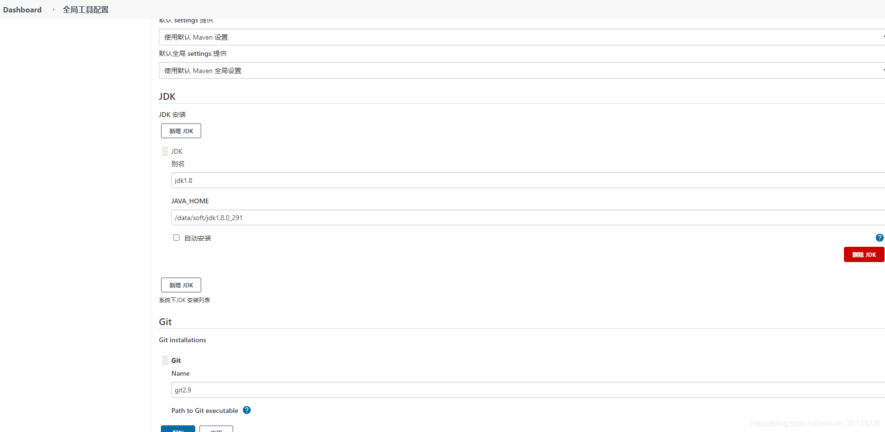The width and height of the screenshot is (885, 432).
Task: Select the 默认全局 settings 提供 label
Action: [193, 53]
